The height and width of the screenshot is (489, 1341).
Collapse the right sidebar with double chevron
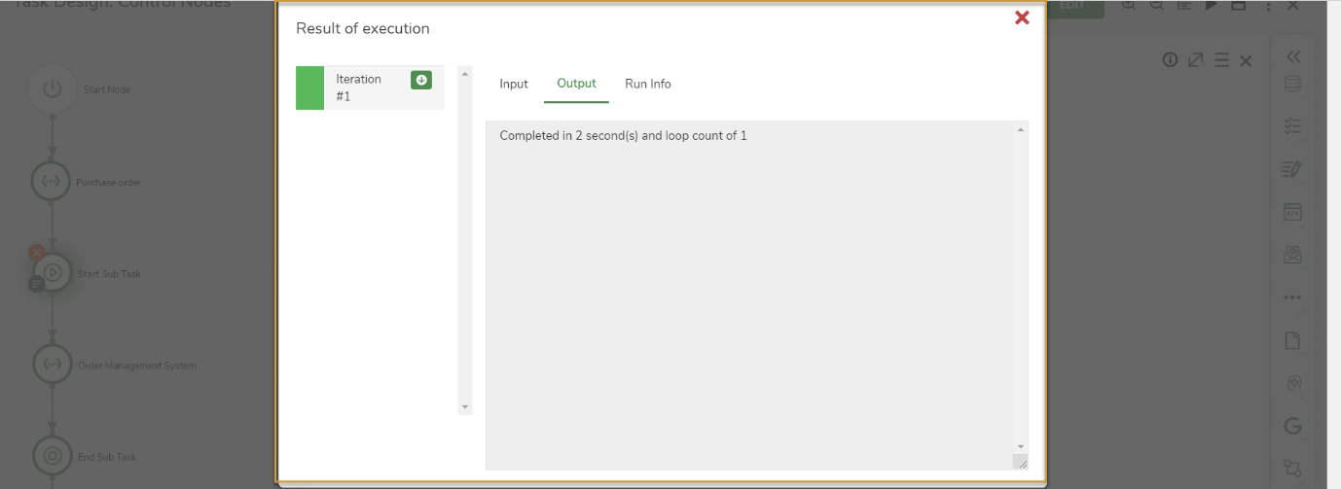[x=1293, y=57]
